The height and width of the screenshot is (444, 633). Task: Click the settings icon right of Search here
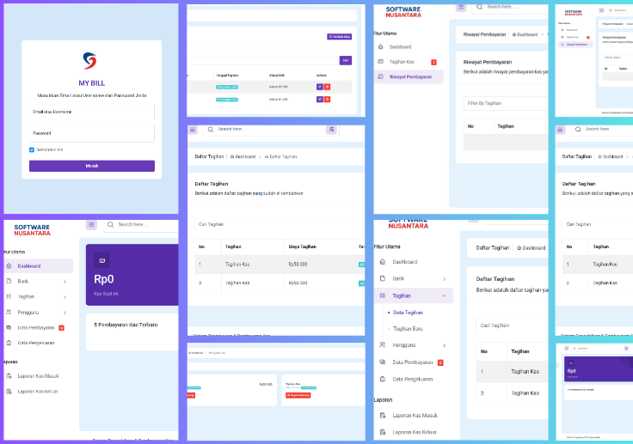(x=331, y=129)
